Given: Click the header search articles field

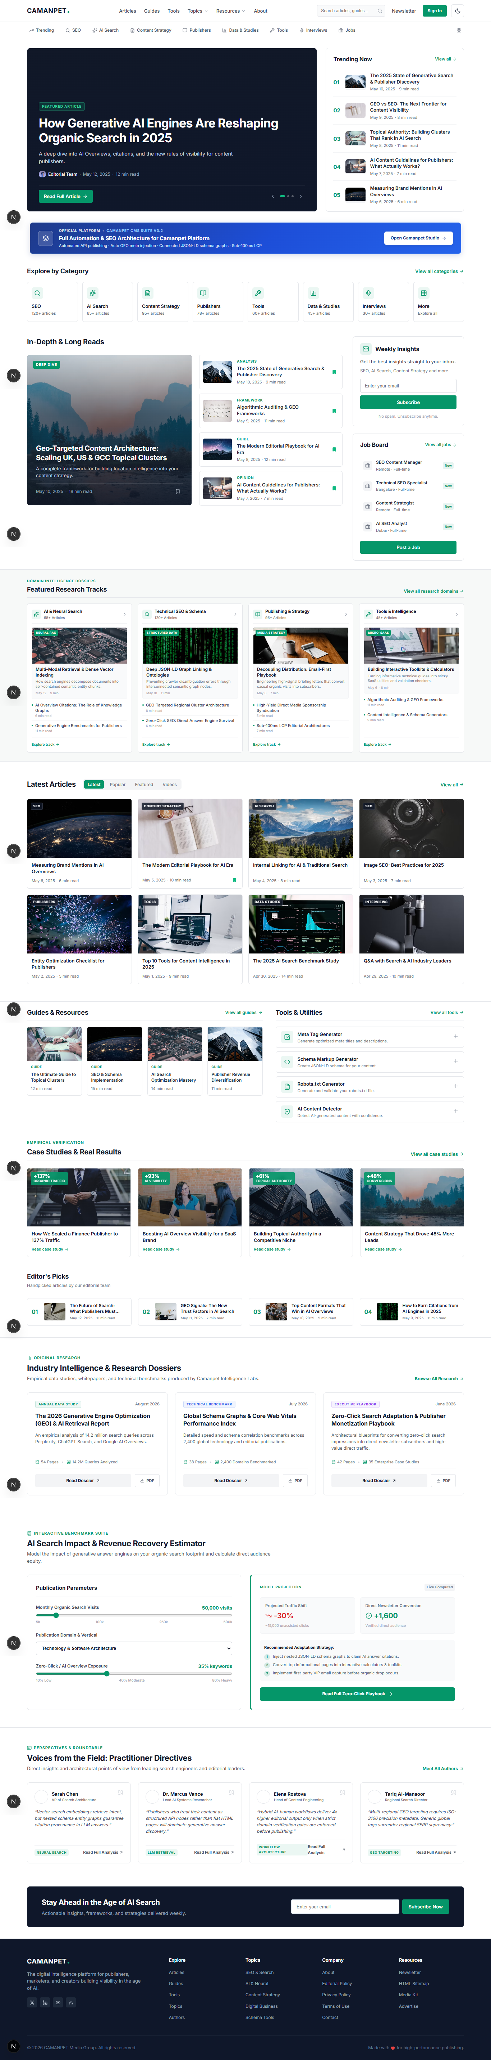Looking at the screenshot, I should click(x=351, y=11).
